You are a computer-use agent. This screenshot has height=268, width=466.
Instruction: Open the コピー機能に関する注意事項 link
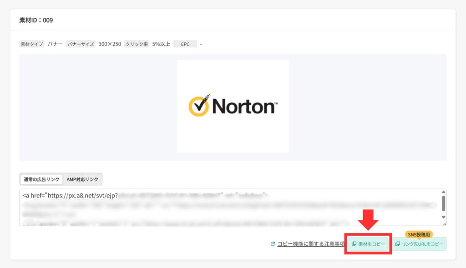[x=311, y=244]
